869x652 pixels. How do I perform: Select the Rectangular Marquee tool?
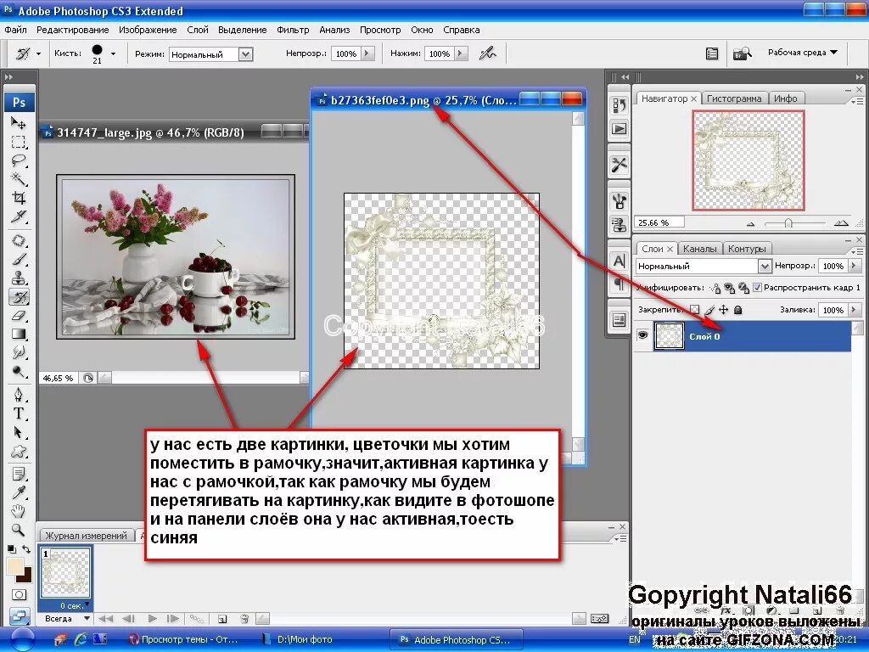[19, 142]
